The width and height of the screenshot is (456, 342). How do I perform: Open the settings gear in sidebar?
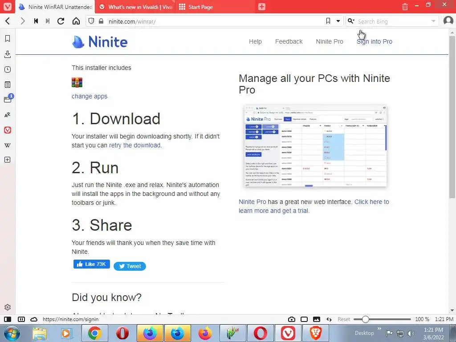click(8, 307)
